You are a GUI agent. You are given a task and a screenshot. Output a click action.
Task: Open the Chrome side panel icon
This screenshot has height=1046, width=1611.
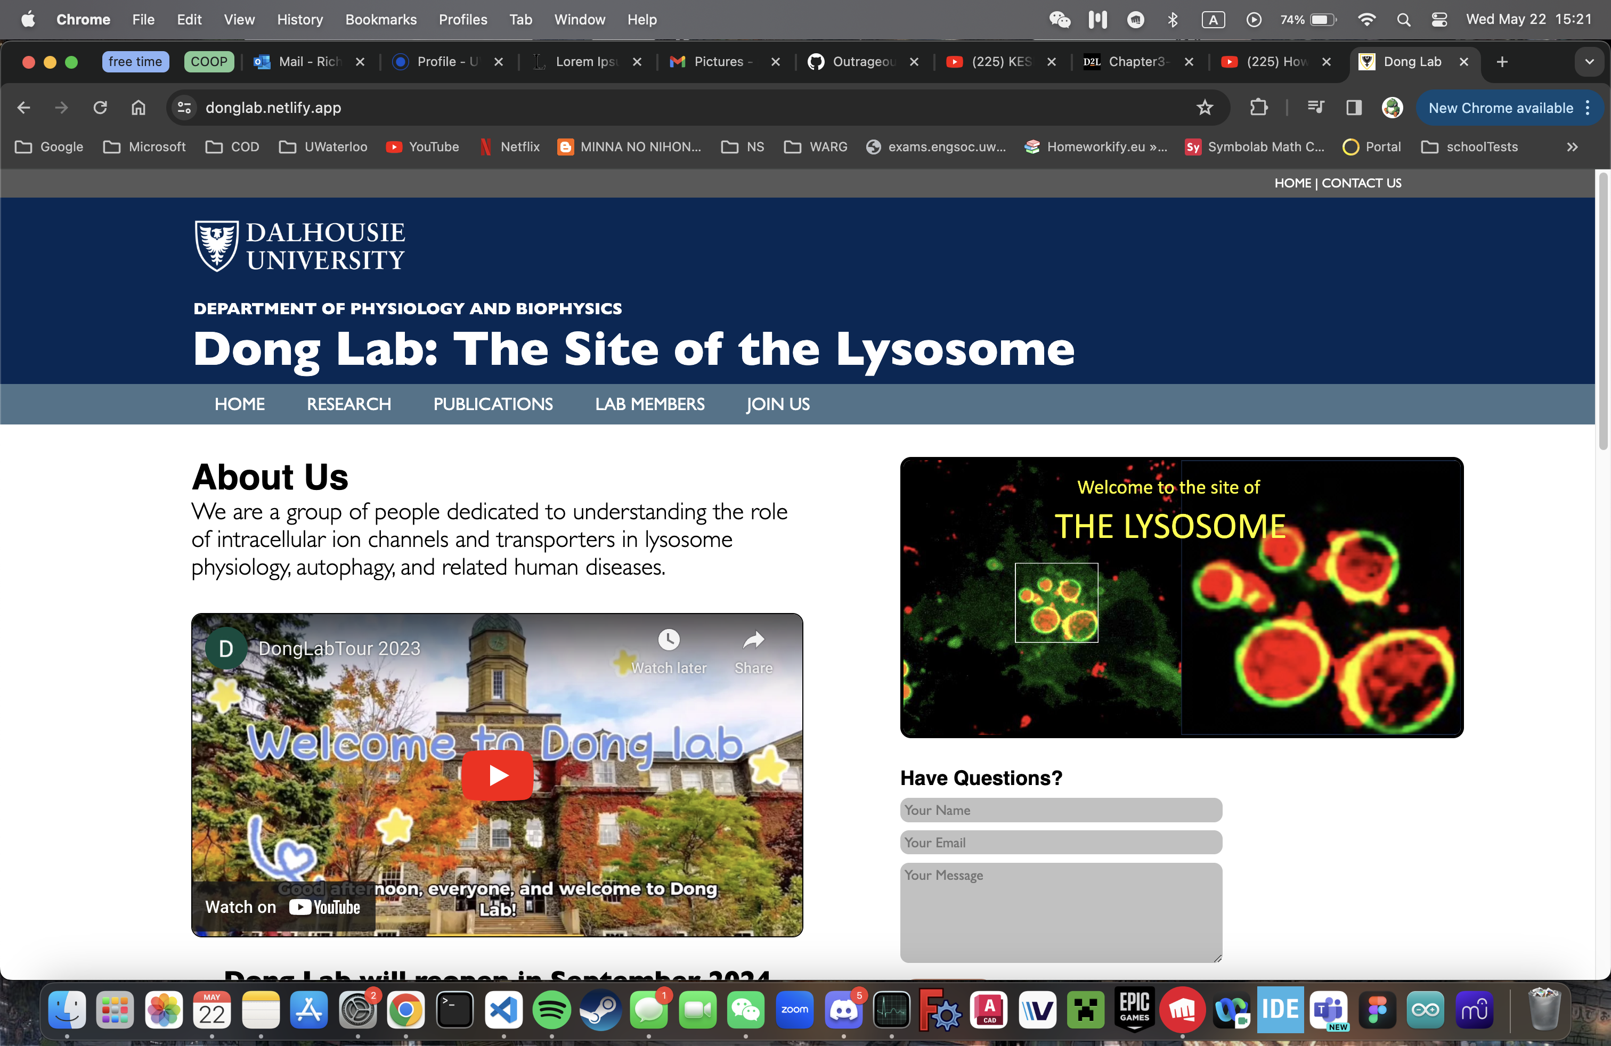point(1353,108)
